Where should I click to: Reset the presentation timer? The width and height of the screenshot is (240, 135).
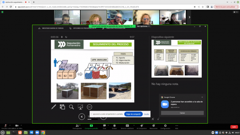point(66,37)
